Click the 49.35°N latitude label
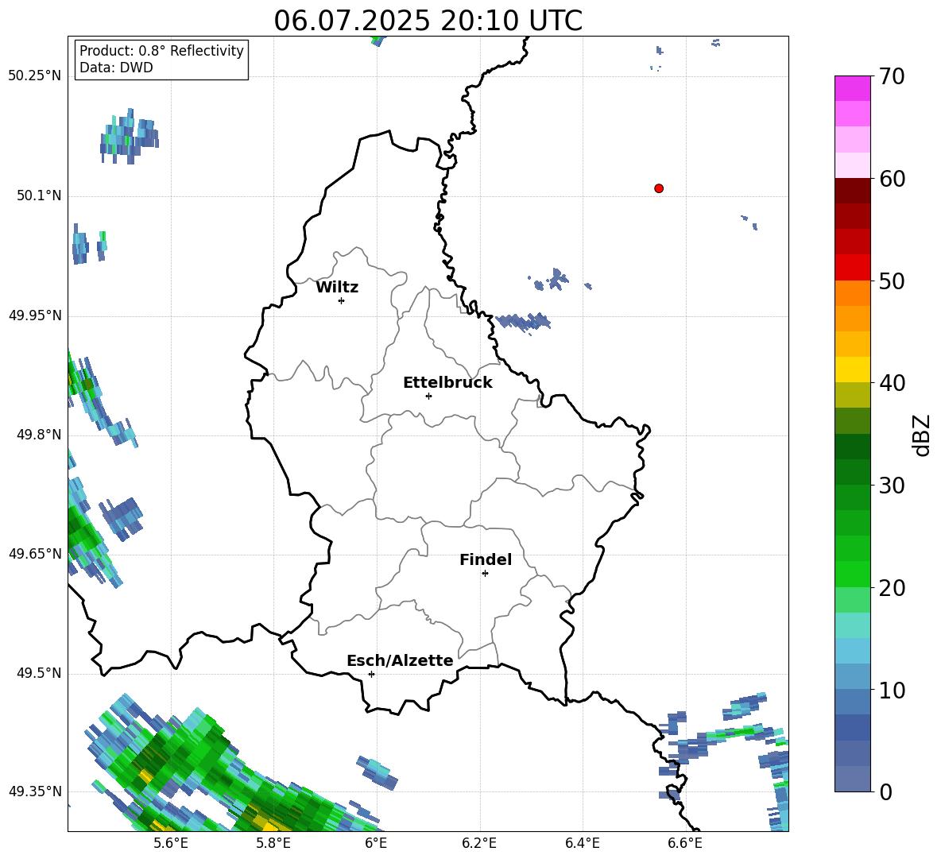Viewport: 941px width, 859px height. [35, 791]
